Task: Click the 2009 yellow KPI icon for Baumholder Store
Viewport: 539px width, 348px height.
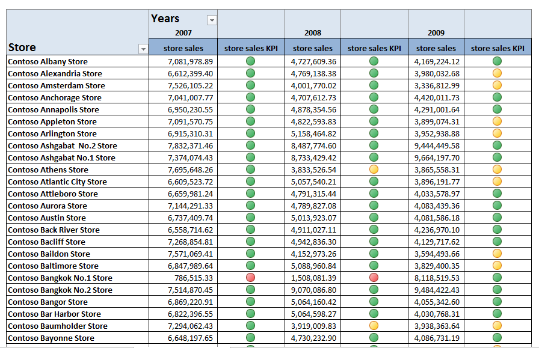Action: pyautogui.click(x=497, y=326)
